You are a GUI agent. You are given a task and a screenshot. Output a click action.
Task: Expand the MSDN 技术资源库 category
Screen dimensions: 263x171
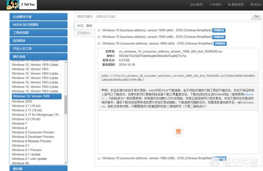pyautogui.click(x=38, y=25)
